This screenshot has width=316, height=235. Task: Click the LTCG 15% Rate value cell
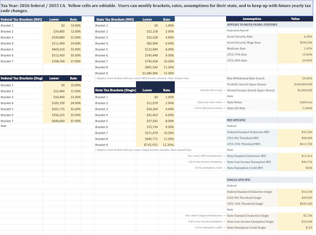point(295,54)
